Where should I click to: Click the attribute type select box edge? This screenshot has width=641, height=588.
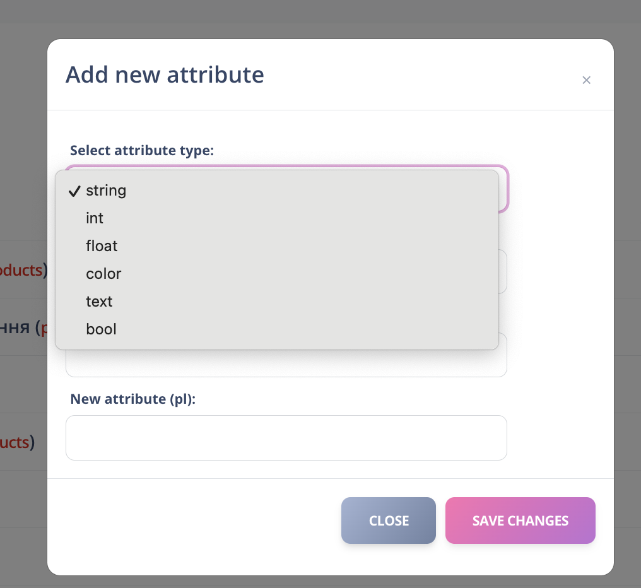503,189
